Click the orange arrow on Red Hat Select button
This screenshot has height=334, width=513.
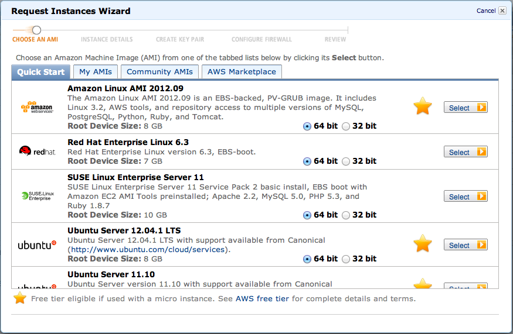tap(481, 152)
